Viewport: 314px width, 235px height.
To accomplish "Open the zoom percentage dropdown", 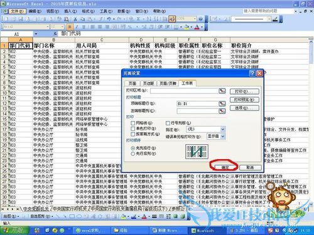I will 195,19.
